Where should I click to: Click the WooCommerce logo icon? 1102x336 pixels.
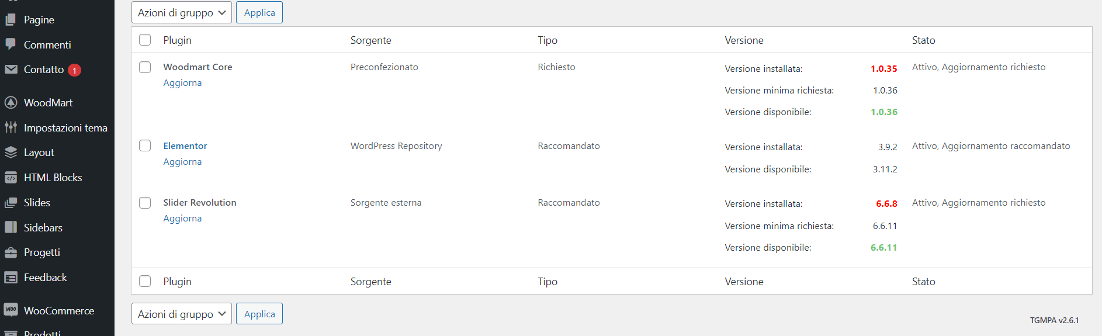[11, 310]
